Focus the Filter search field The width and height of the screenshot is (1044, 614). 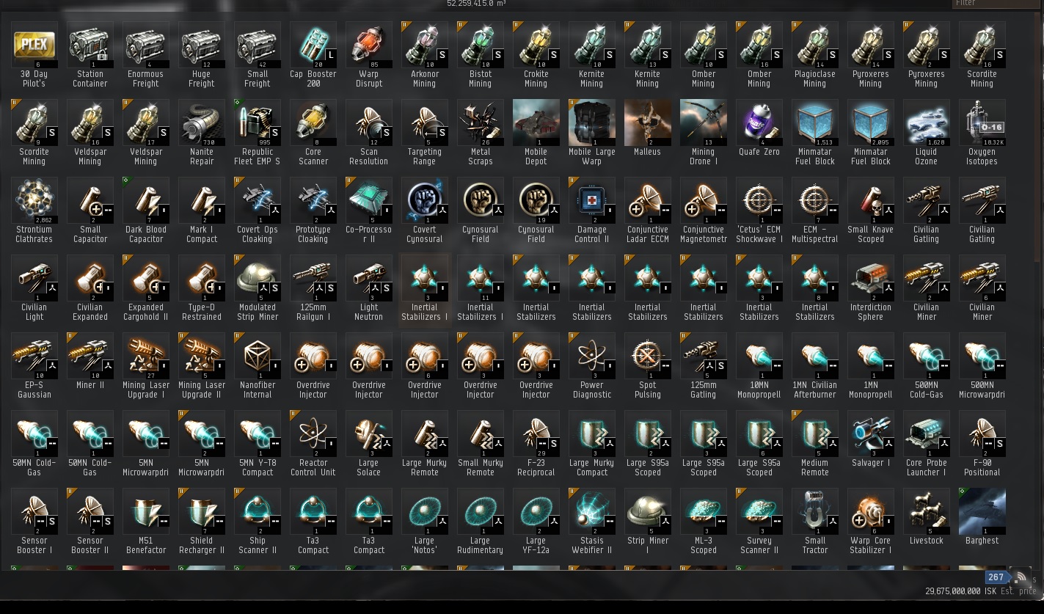pyautogui.click(x=996, y=4)
